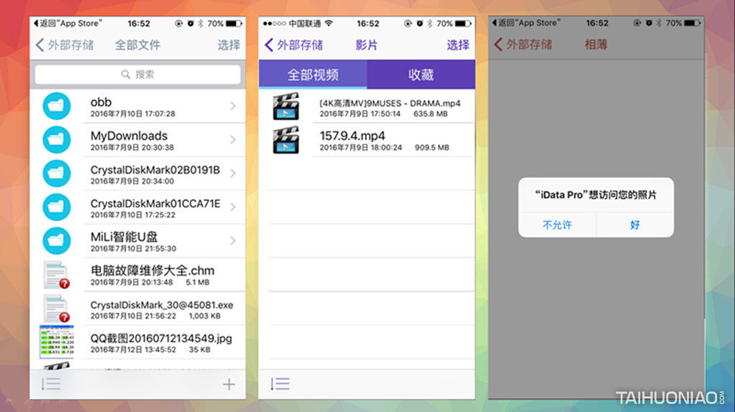Click the 搜索 search field
The image size is (735, 412).
[x=138, y=75]
